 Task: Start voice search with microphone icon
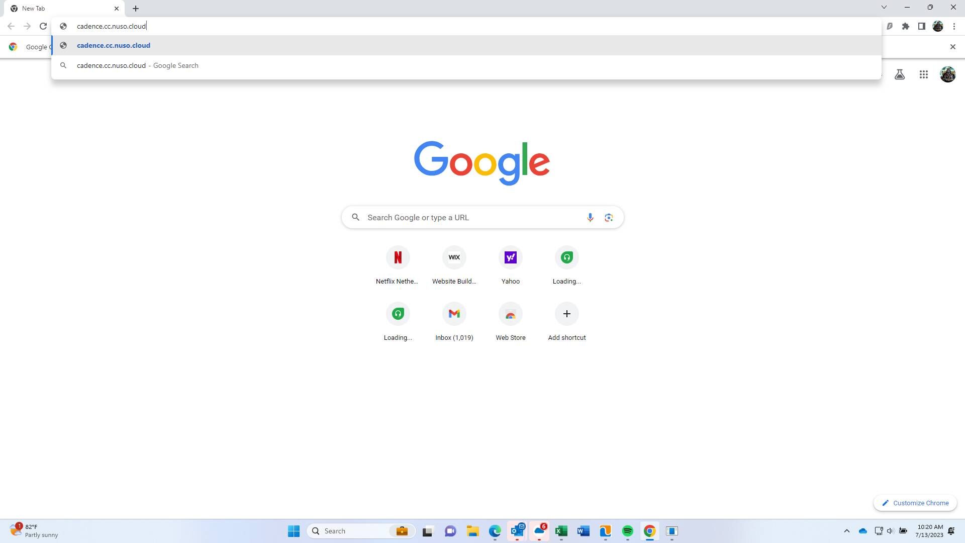[590, 217]
